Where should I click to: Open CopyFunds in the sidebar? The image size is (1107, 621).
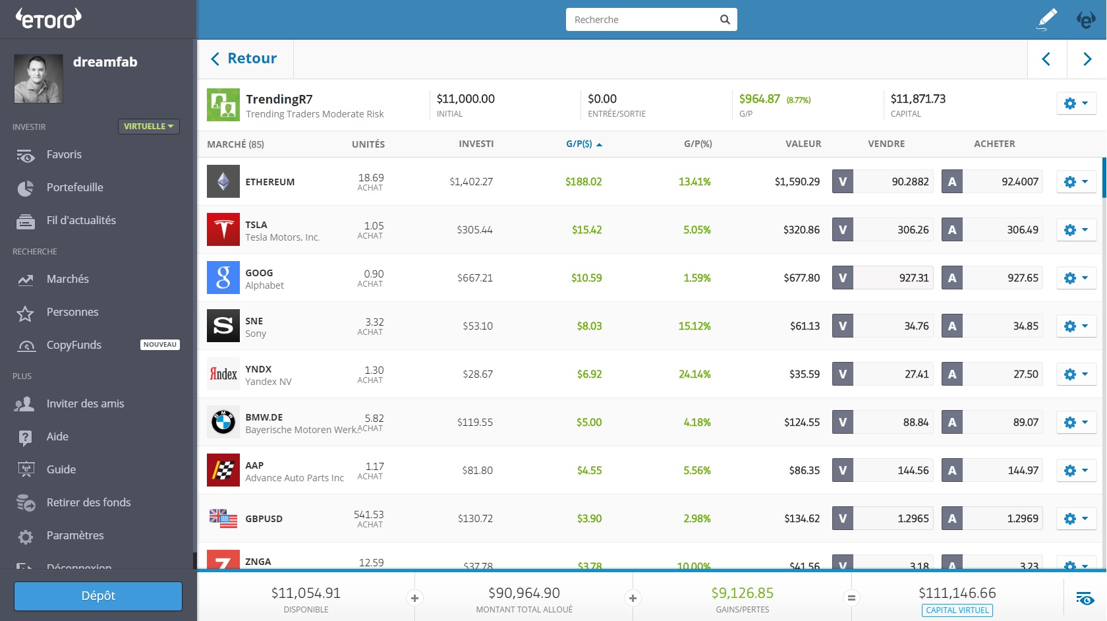click(74, 345)
